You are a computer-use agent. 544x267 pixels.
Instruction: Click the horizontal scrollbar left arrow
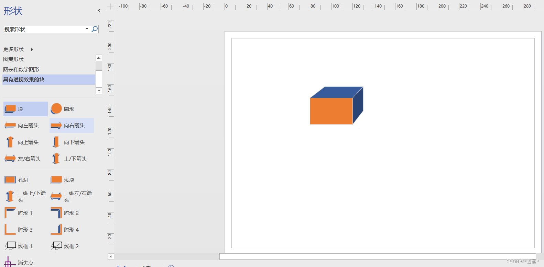click(x=110, y=256)
